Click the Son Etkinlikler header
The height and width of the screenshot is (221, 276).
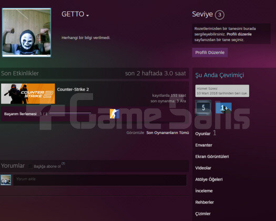pyautogui.click(x=20, y=73)
